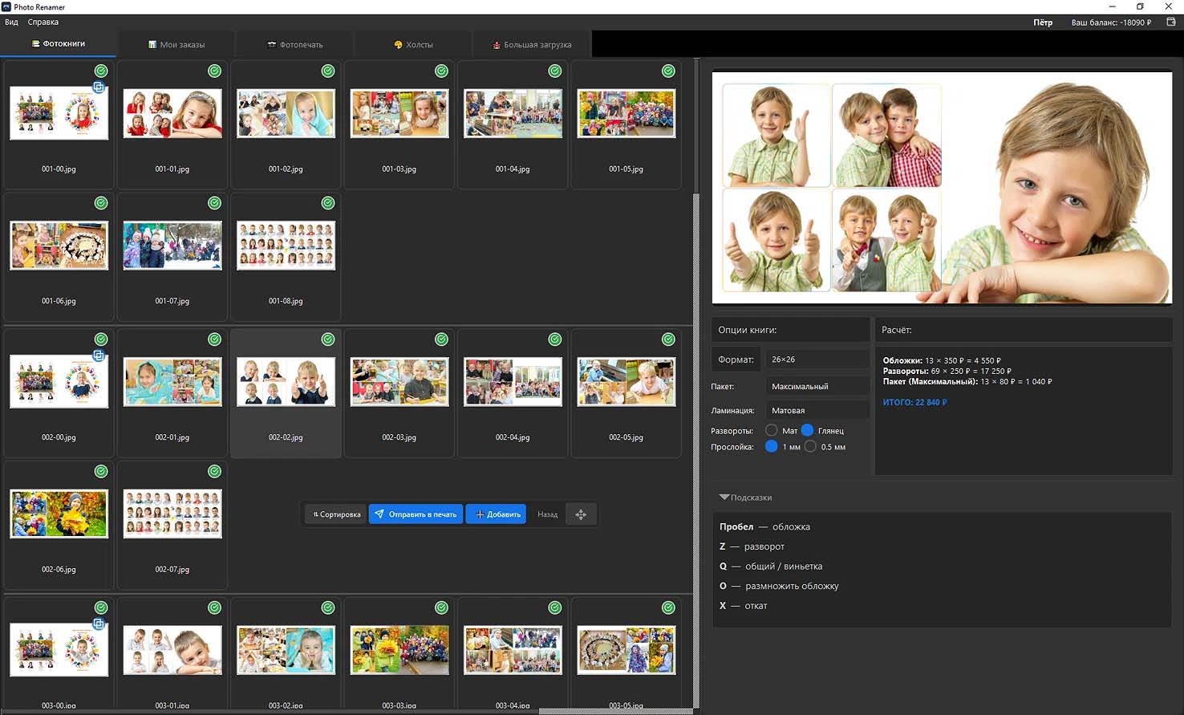Click the cover-copy icon on 001-00.jpg
The height and width of the screenshot is (715, 1184).
(99, 87)
